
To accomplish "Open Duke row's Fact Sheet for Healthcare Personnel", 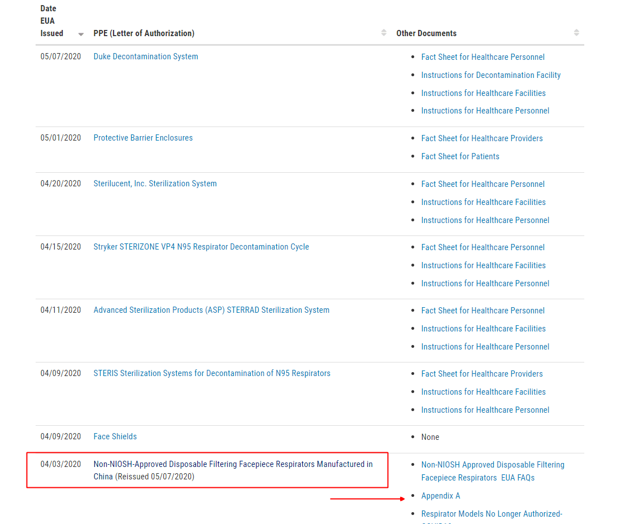I will pos(483,57).
